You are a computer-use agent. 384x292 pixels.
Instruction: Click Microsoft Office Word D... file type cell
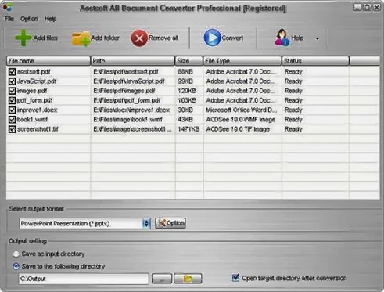(242, 110)
